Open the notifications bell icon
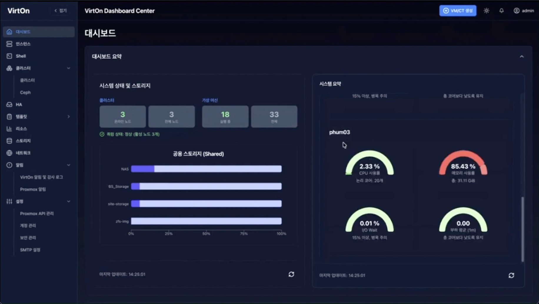This screenshot has height=304, width=539. 501,11
